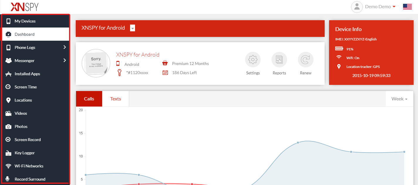
Task: Open Screen Record in the sidebar
Action: click(x=36, y=140)
